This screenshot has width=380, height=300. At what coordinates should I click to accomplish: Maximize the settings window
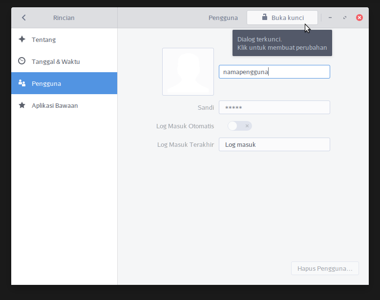(x=345, y=18)
